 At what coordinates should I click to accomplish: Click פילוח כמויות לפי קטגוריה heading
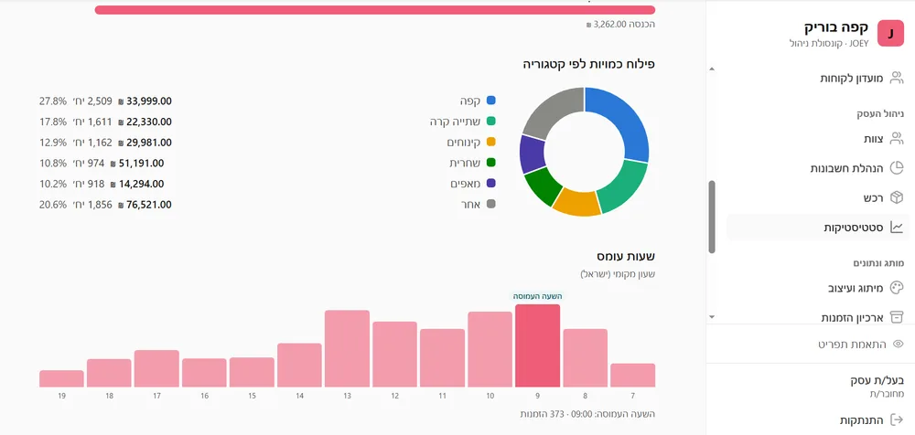[588, 65]
